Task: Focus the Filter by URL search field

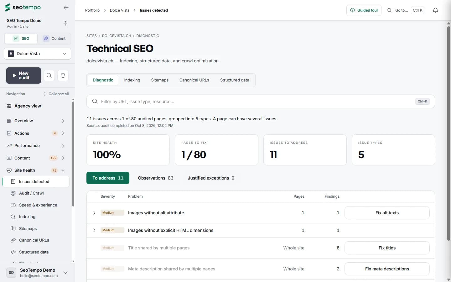Action: 261,102
